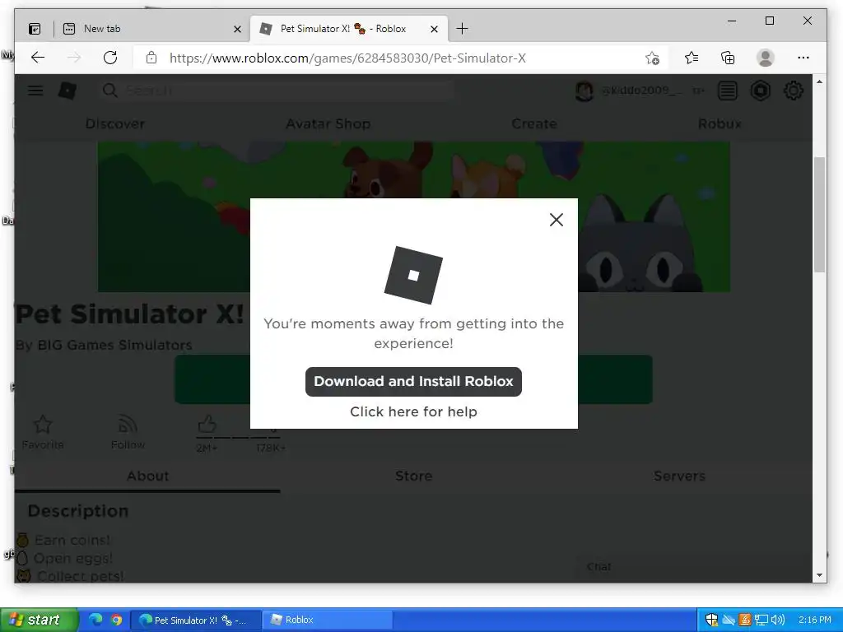Open the Windows start menu
Image resolution: width=843 pixels, height=632 pixels.
coord(39,620)
